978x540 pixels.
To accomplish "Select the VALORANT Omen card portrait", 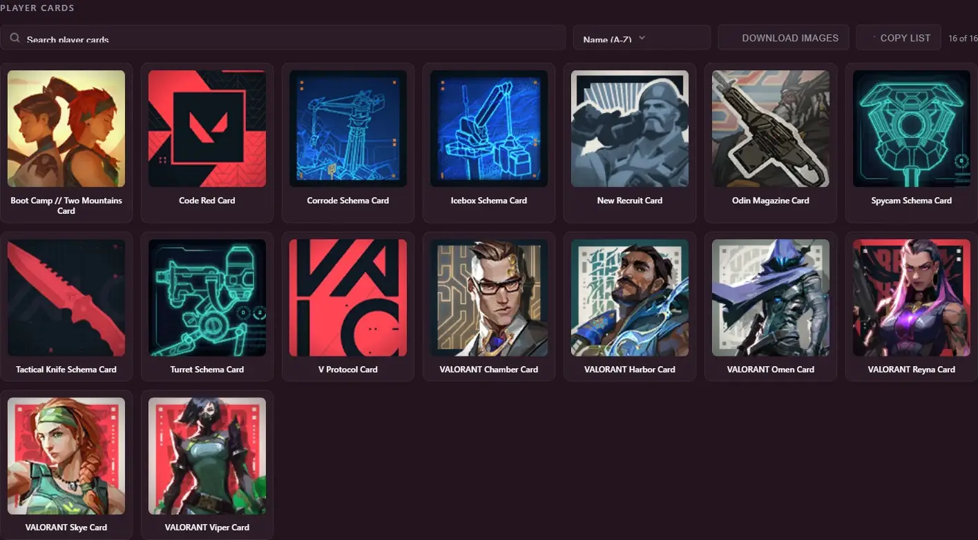I will click(x=771, y=298).
